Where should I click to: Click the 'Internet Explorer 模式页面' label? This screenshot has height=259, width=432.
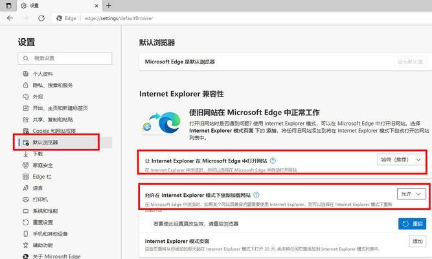177,242
